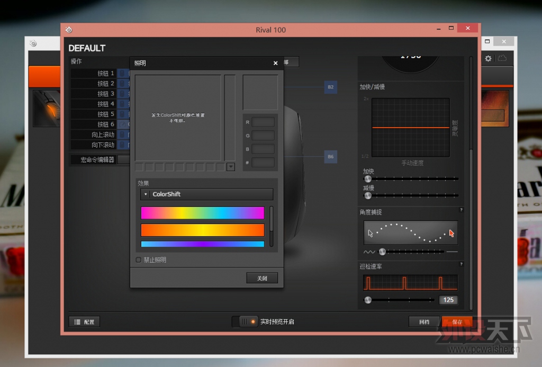The width and height of the screenshot is (542, 367).
Task: Adjust the 减慢 deceleration slider handle
Action: pos(368,195)
